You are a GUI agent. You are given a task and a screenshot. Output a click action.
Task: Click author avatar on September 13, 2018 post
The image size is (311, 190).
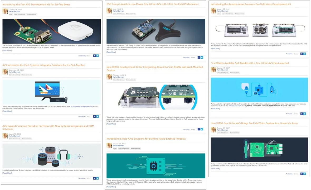pos(5,72)
